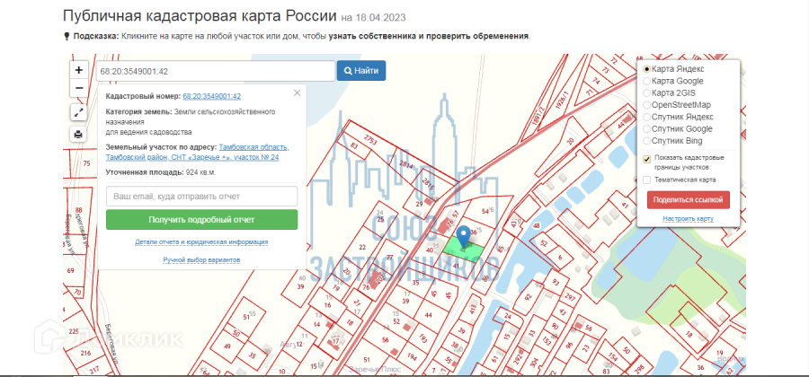Click parcel labeled 77 on map
Viewport: 809px width, 377px height.
[389, 257]
